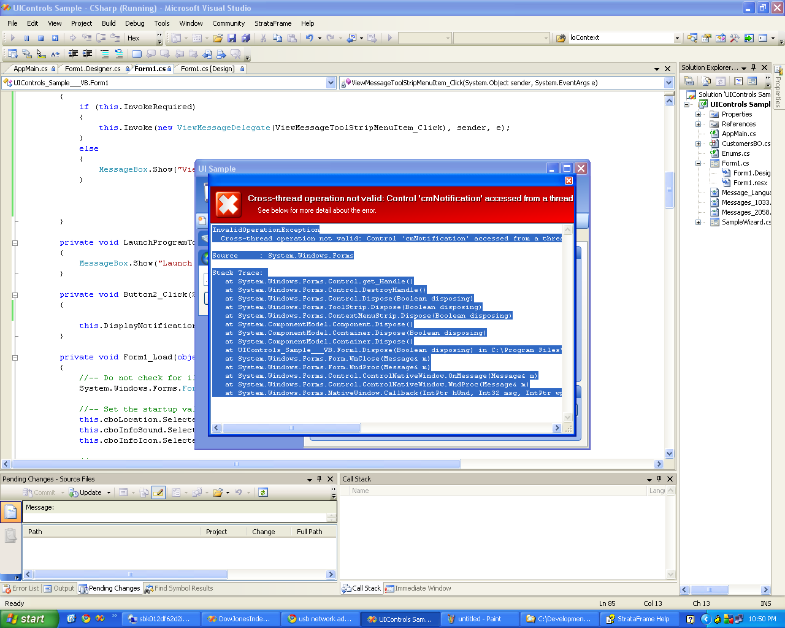Toggle the Hex display button
The image size is (785, 628).
134,38
